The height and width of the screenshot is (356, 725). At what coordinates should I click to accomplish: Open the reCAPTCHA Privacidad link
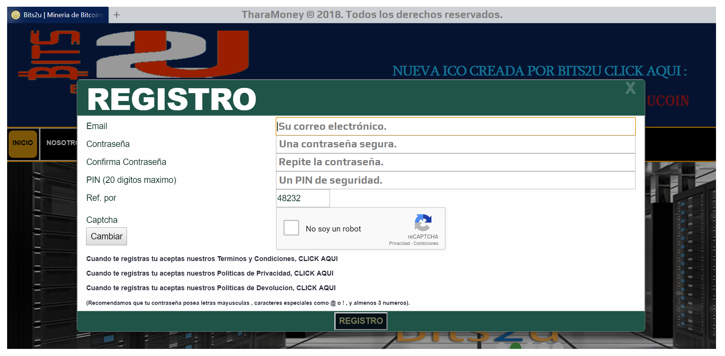(x=399, y=243)
